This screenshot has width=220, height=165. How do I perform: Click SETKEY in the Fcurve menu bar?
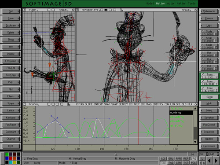coord(123,104)
